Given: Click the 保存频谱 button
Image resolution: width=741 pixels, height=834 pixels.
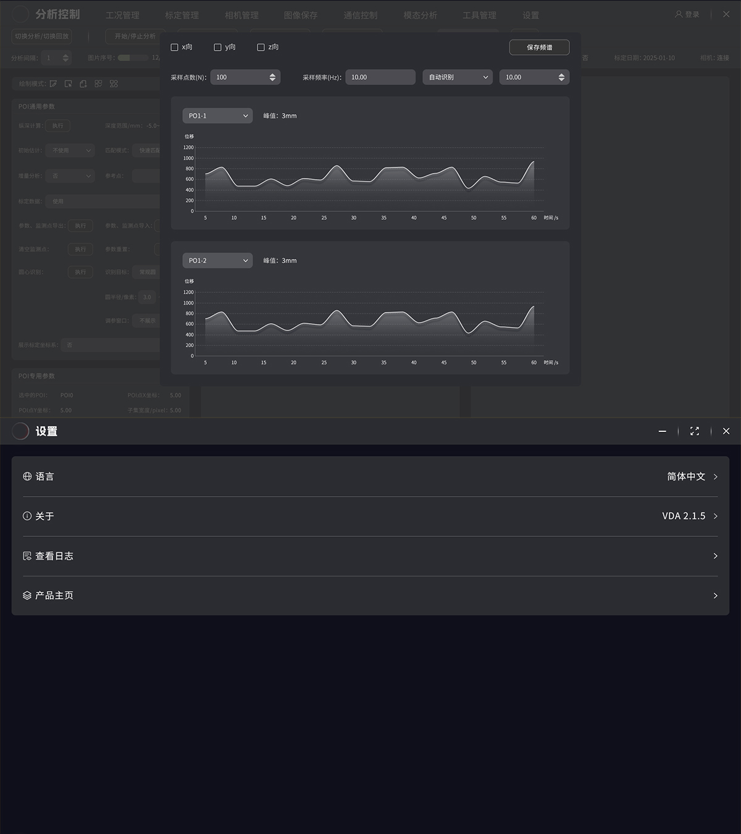Looking at the screenshot, I should (x=539, y=47).
